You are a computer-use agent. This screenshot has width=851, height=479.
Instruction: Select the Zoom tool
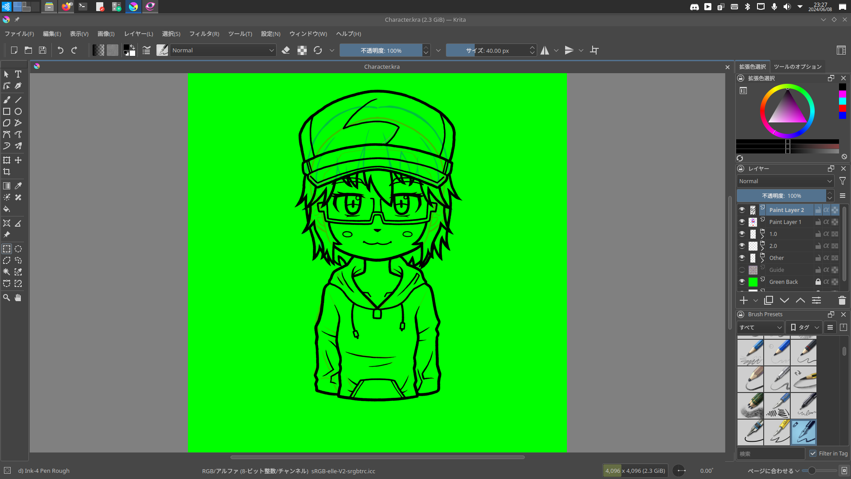(7, 298)
